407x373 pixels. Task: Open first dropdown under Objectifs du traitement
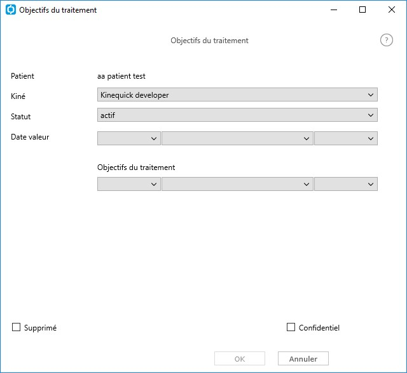128,184
